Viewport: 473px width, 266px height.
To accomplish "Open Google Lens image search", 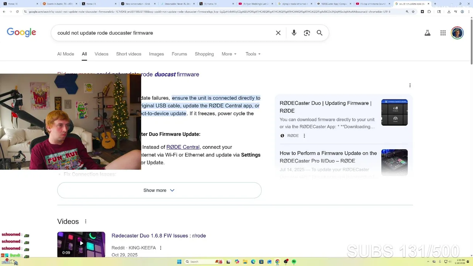I will tap(307, 33).
